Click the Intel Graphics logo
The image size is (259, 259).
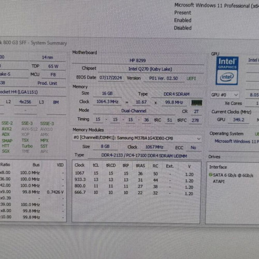227,70
